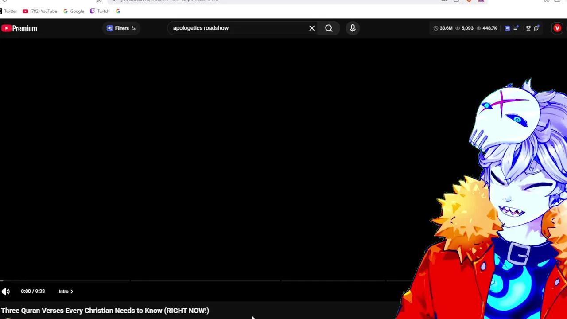Click the Three Quran Verses video title
The width and height of the screenshot is (567, 319).
pyautogui.click(x=105, y=311)
